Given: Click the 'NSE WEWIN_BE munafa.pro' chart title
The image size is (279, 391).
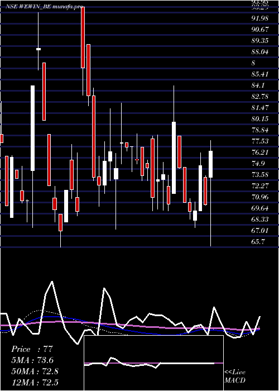Looking at the screenshot, I should (44, 7).
